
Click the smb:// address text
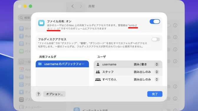pyautogui.click(x=133, y=25)
